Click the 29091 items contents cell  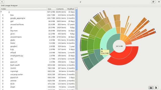point(61,18)
